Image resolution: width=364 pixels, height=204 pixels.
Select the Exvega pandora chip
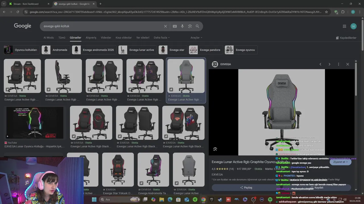click(x=206, y=50)
